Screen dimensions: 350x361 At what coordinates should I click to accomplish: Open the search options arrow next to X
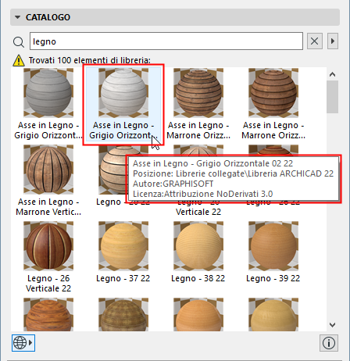(x=333, y=41)
